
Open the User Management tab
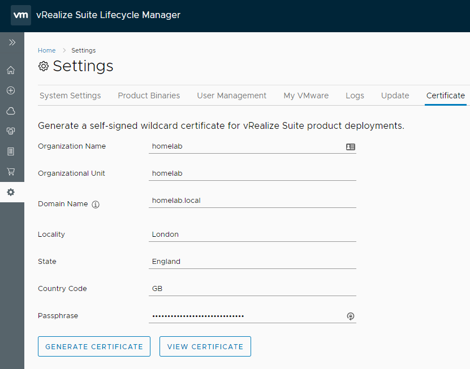tap(231, 95)
